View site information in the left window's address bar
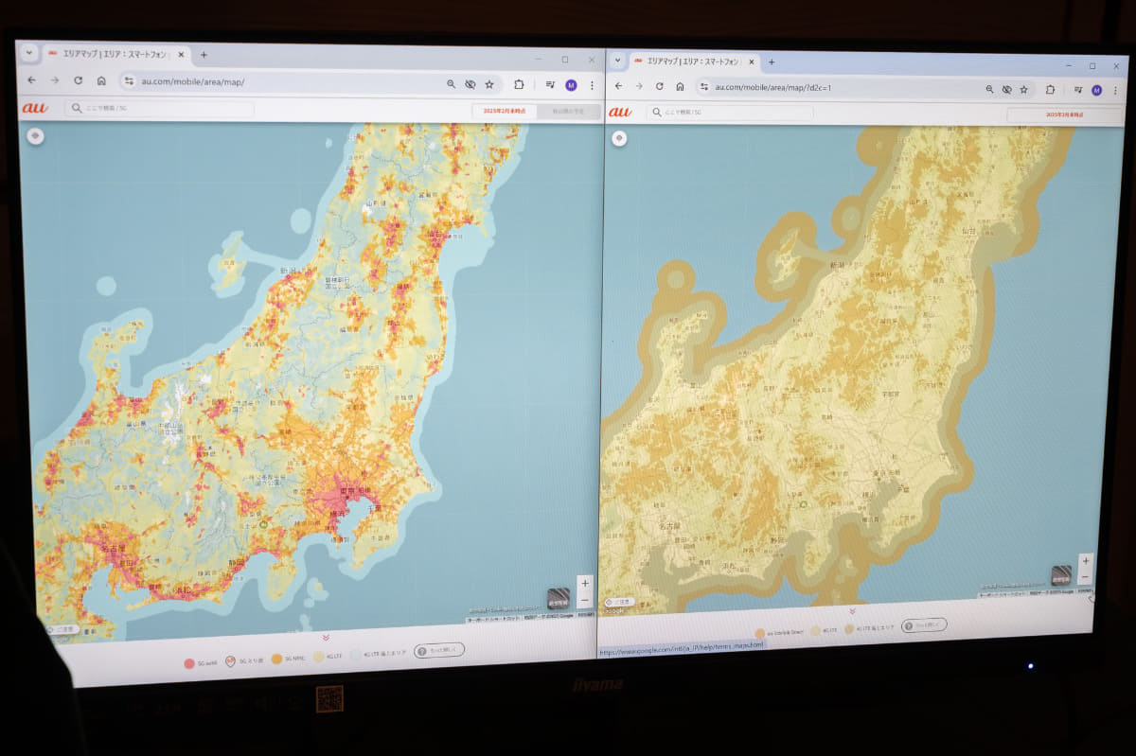Image resolution: width=1136 pixels, height=756 pixels. pyautogui.click(x=129, y=81)
